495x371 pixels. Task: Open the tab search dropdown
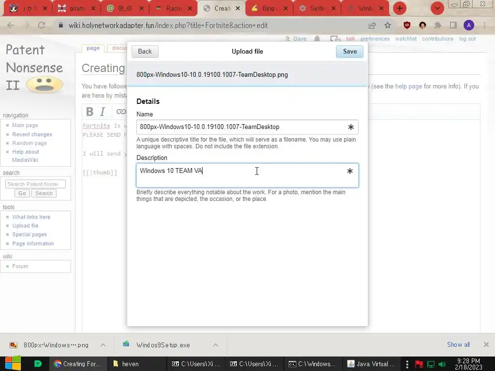(437, 9)
